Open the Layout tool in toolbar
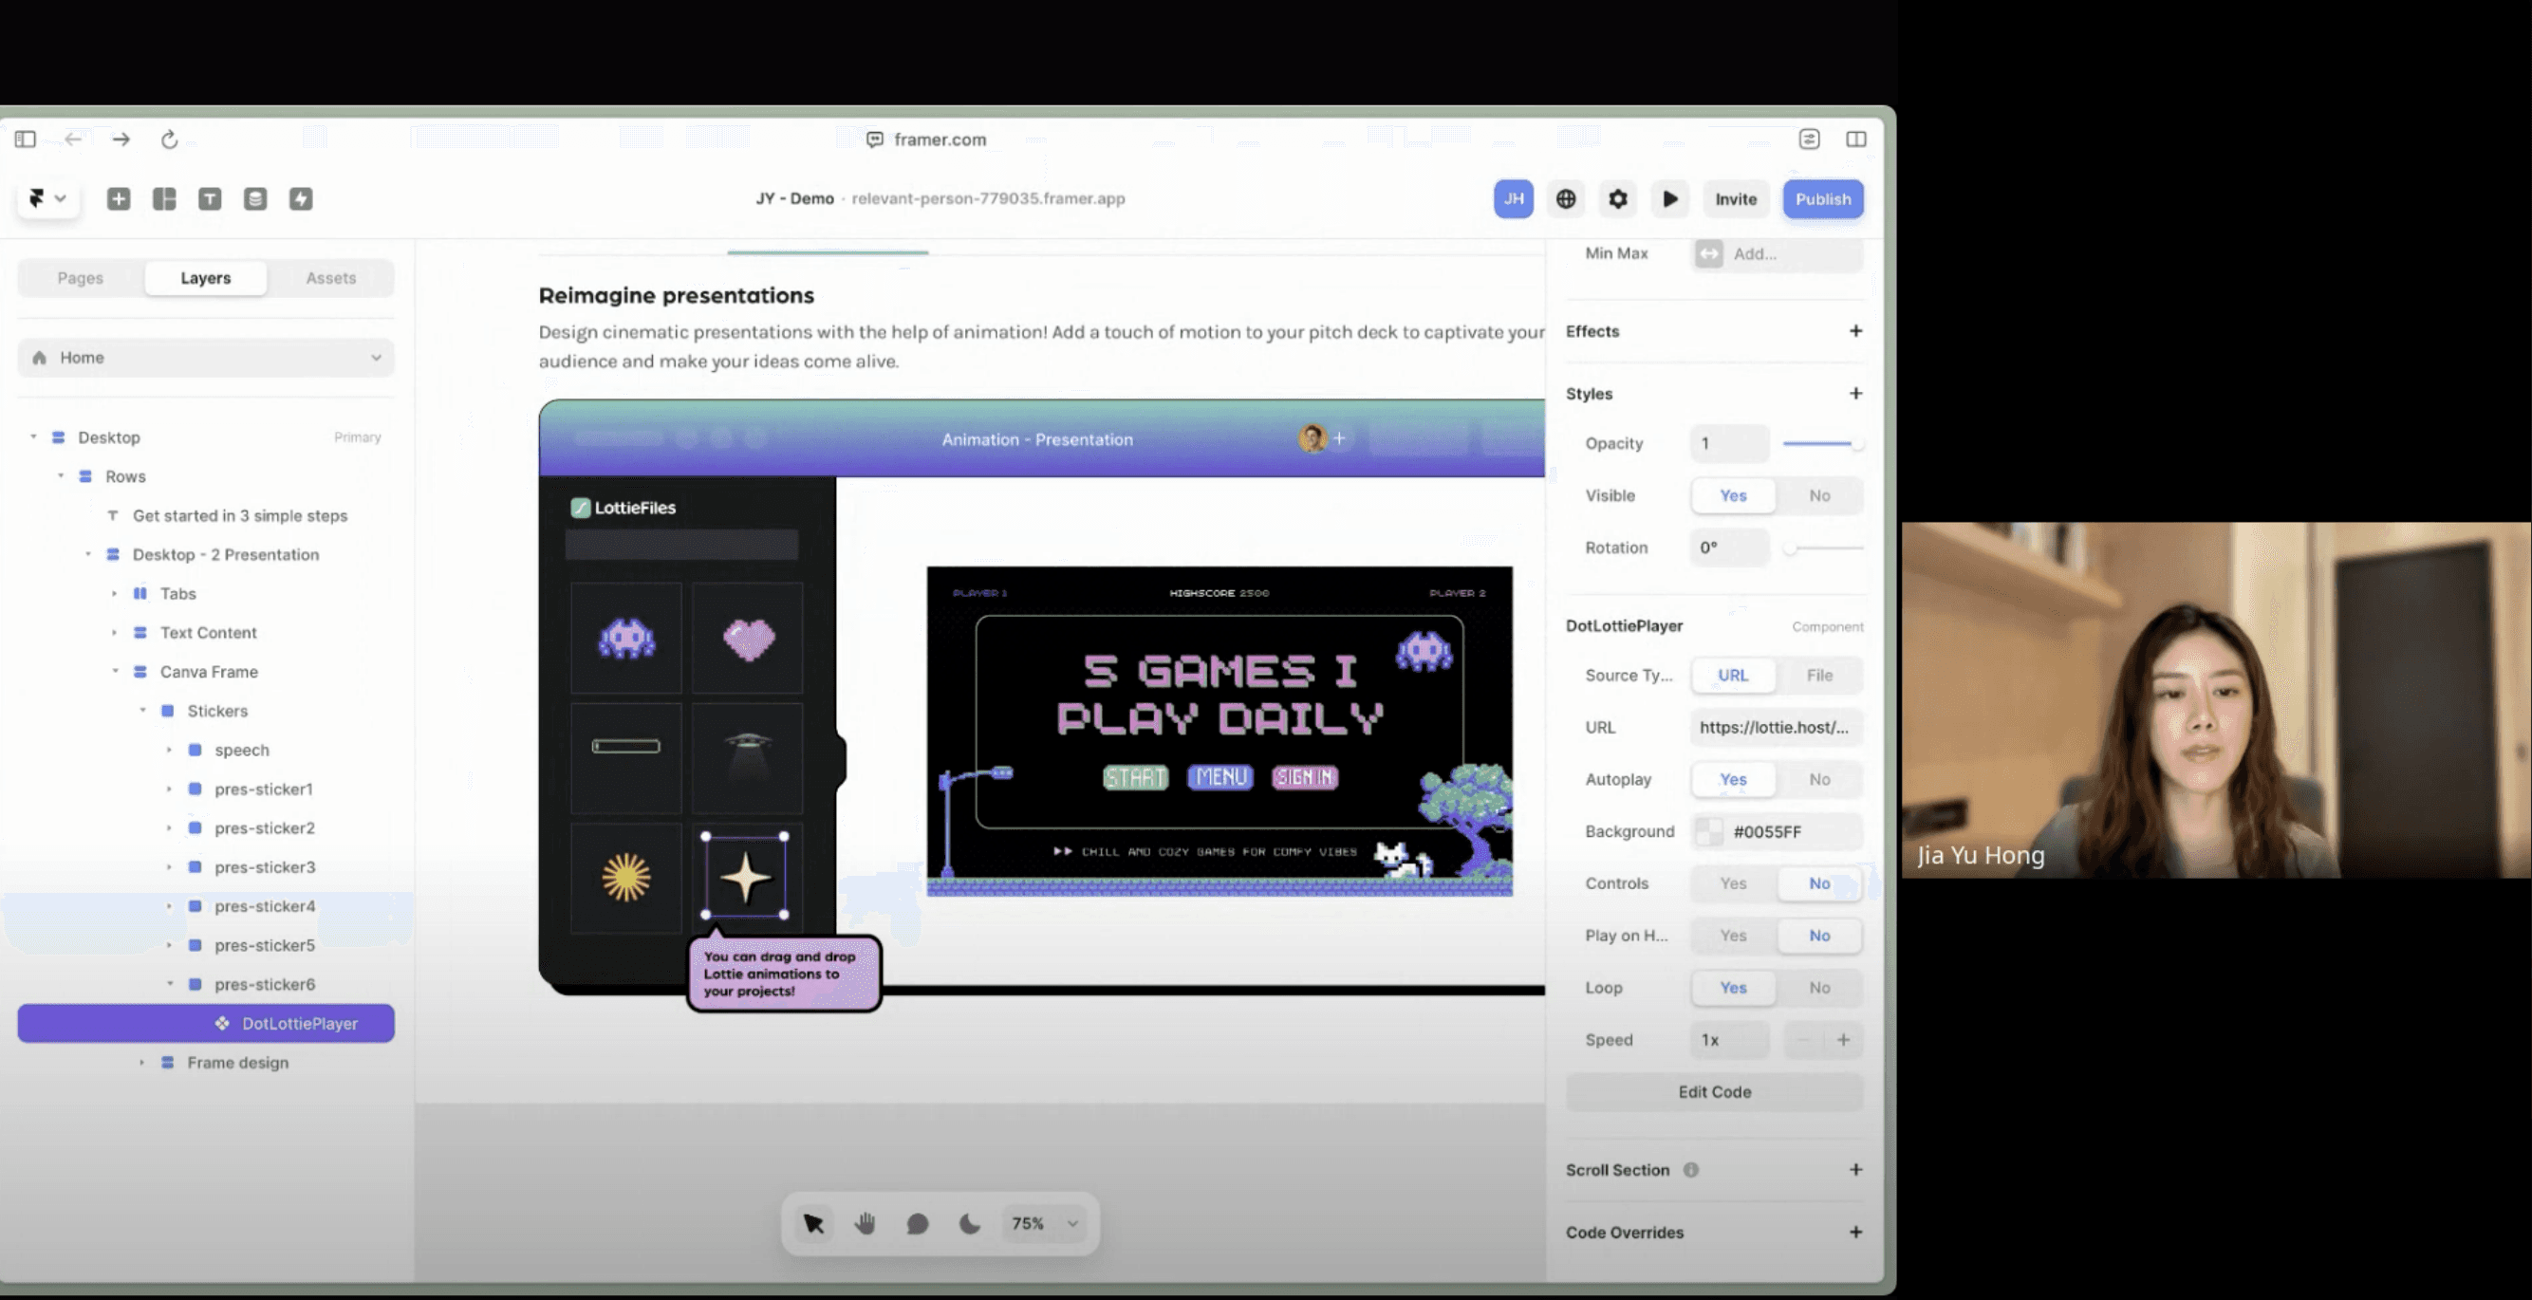 tap(164, 198)
